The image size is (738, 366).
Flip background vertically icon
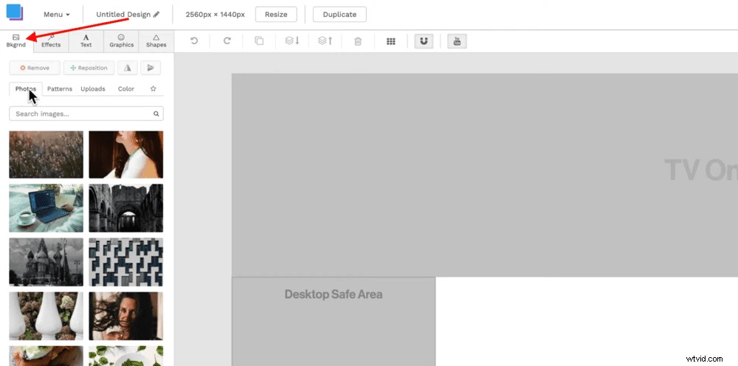click(151, 68)
